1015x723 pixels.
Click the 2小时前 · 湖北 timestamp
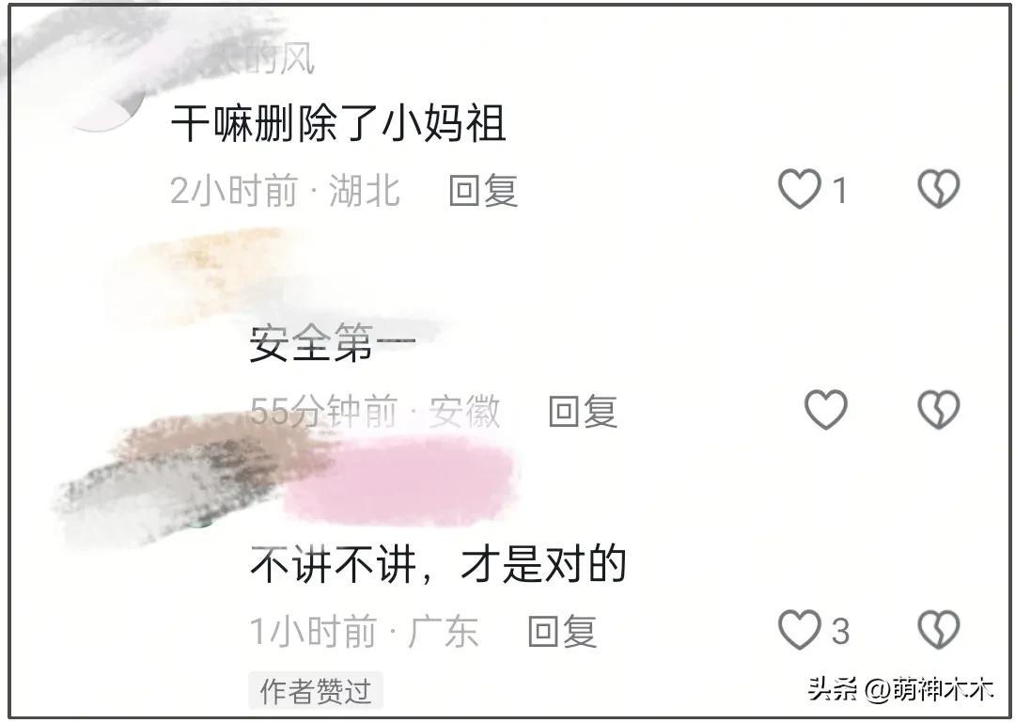(x=286, y=191)
